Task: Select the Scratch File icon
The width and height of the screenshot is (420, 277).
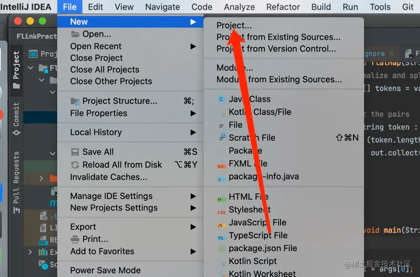Action: pos(222,137)
